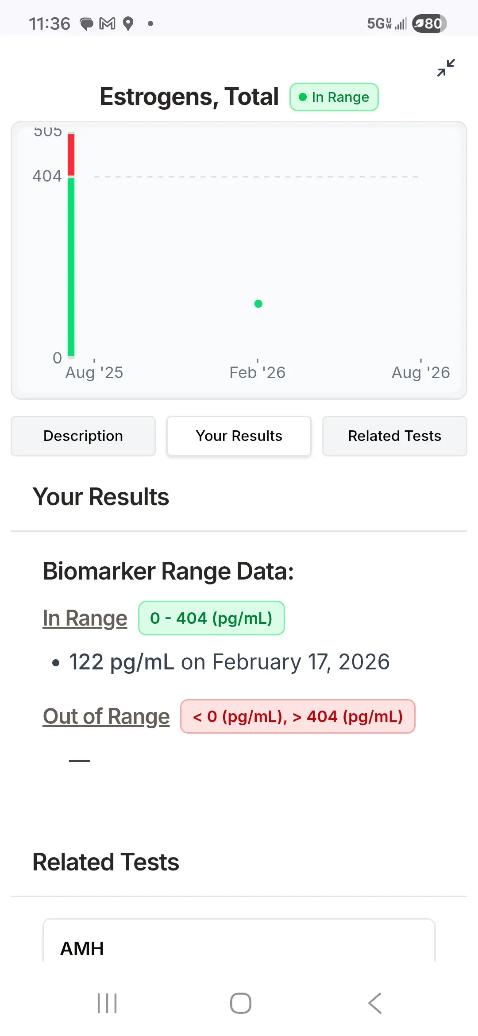Viewport: 478px width, 1036px height.
Task: Click the green data point on chart
Action: pos(258,304)
